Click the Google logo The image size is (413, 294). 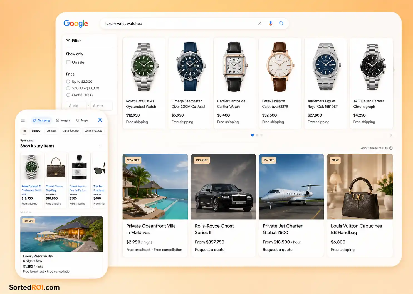pyautogui.click(x=76, y=24)
